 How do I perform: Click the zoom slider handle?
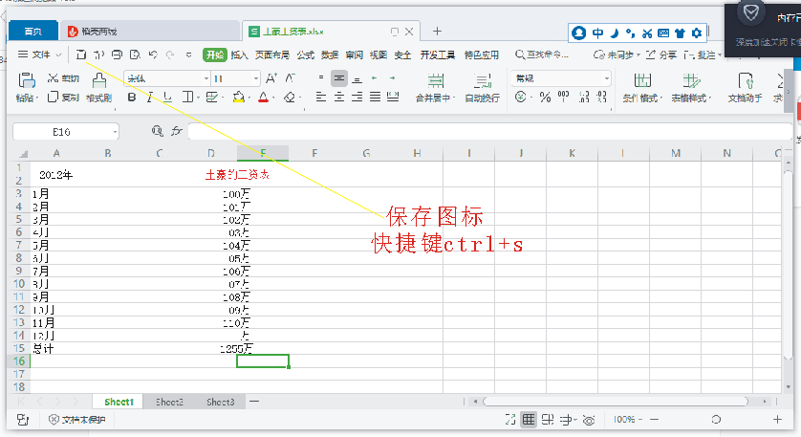(x=716, y=420)
